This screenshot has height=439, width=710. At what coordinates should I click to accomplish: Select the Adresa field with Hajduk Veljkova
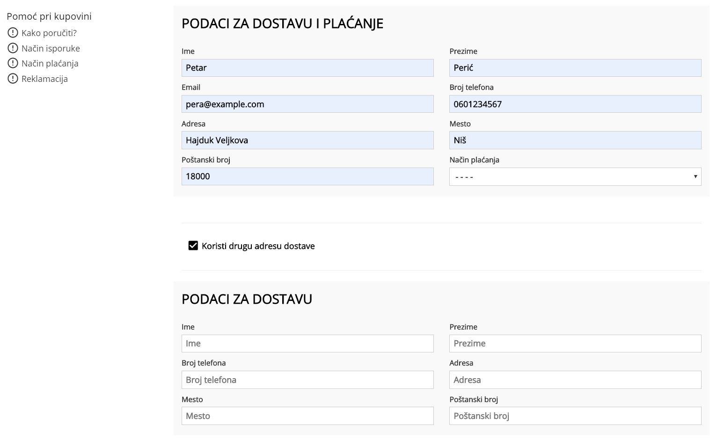tap(307, 140)
